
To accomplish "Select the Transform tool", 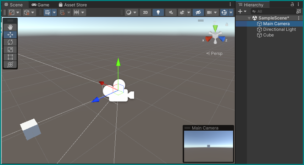I will (10, 64).
